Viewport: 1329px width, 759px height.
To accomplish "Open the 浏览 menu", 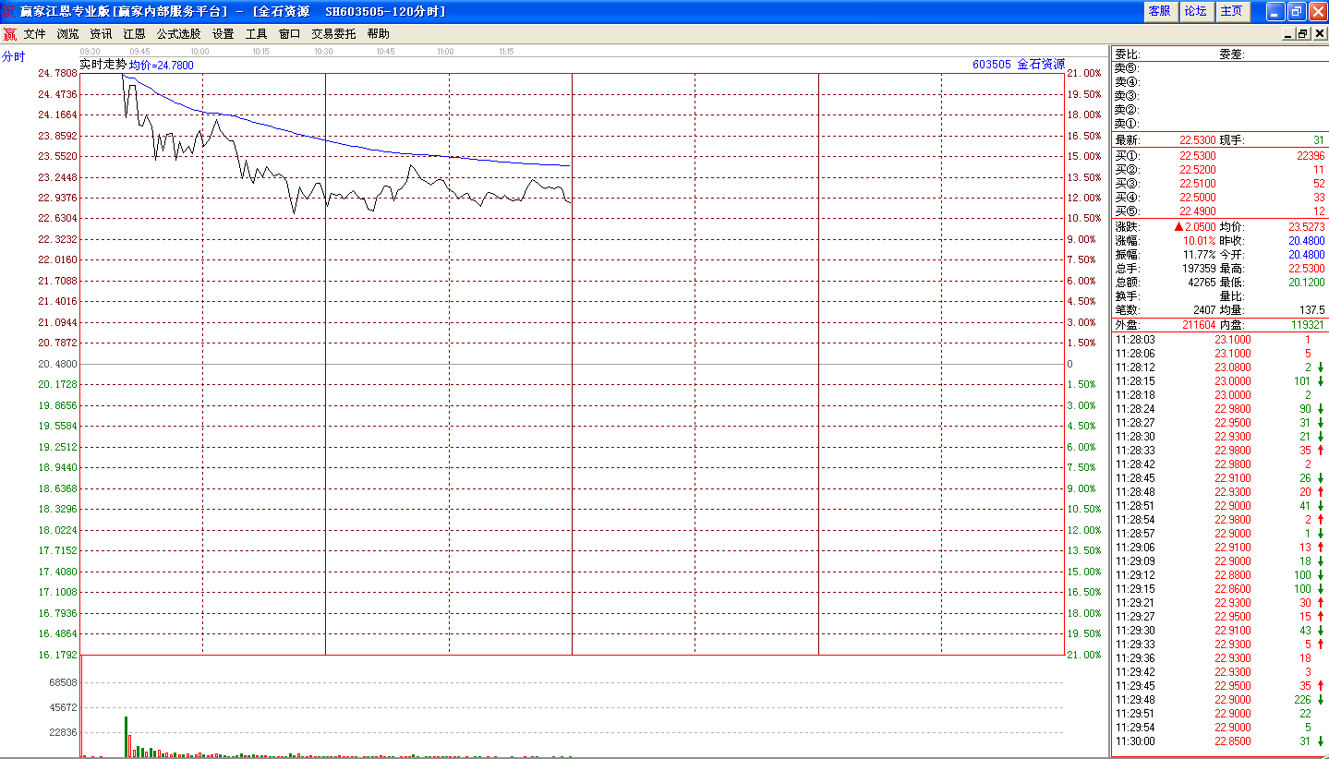I will [x=67, y=34].
